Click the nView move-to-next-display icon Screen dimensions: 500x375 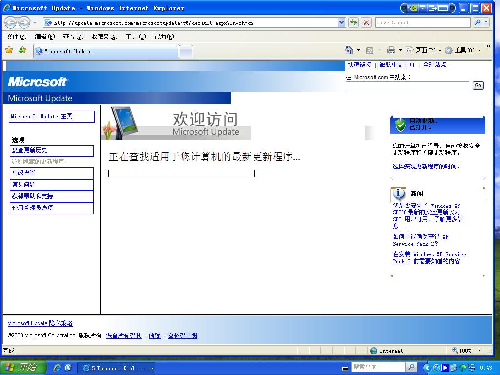pos(433,8)
